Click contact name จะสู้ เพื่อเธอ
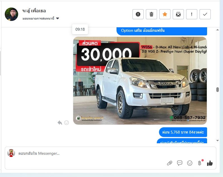Viewport: 223px width, 177px height. coord(34,11)
